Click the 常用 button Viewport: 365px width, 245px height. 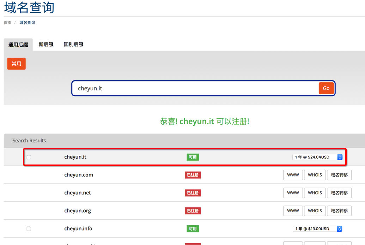17,64
